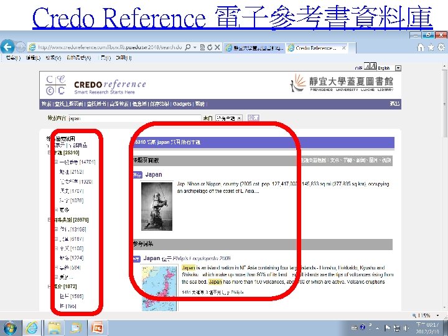Open the 檔案(F) File menu
Viewport: 448px width, 336px height.
[x=14, y=58]
